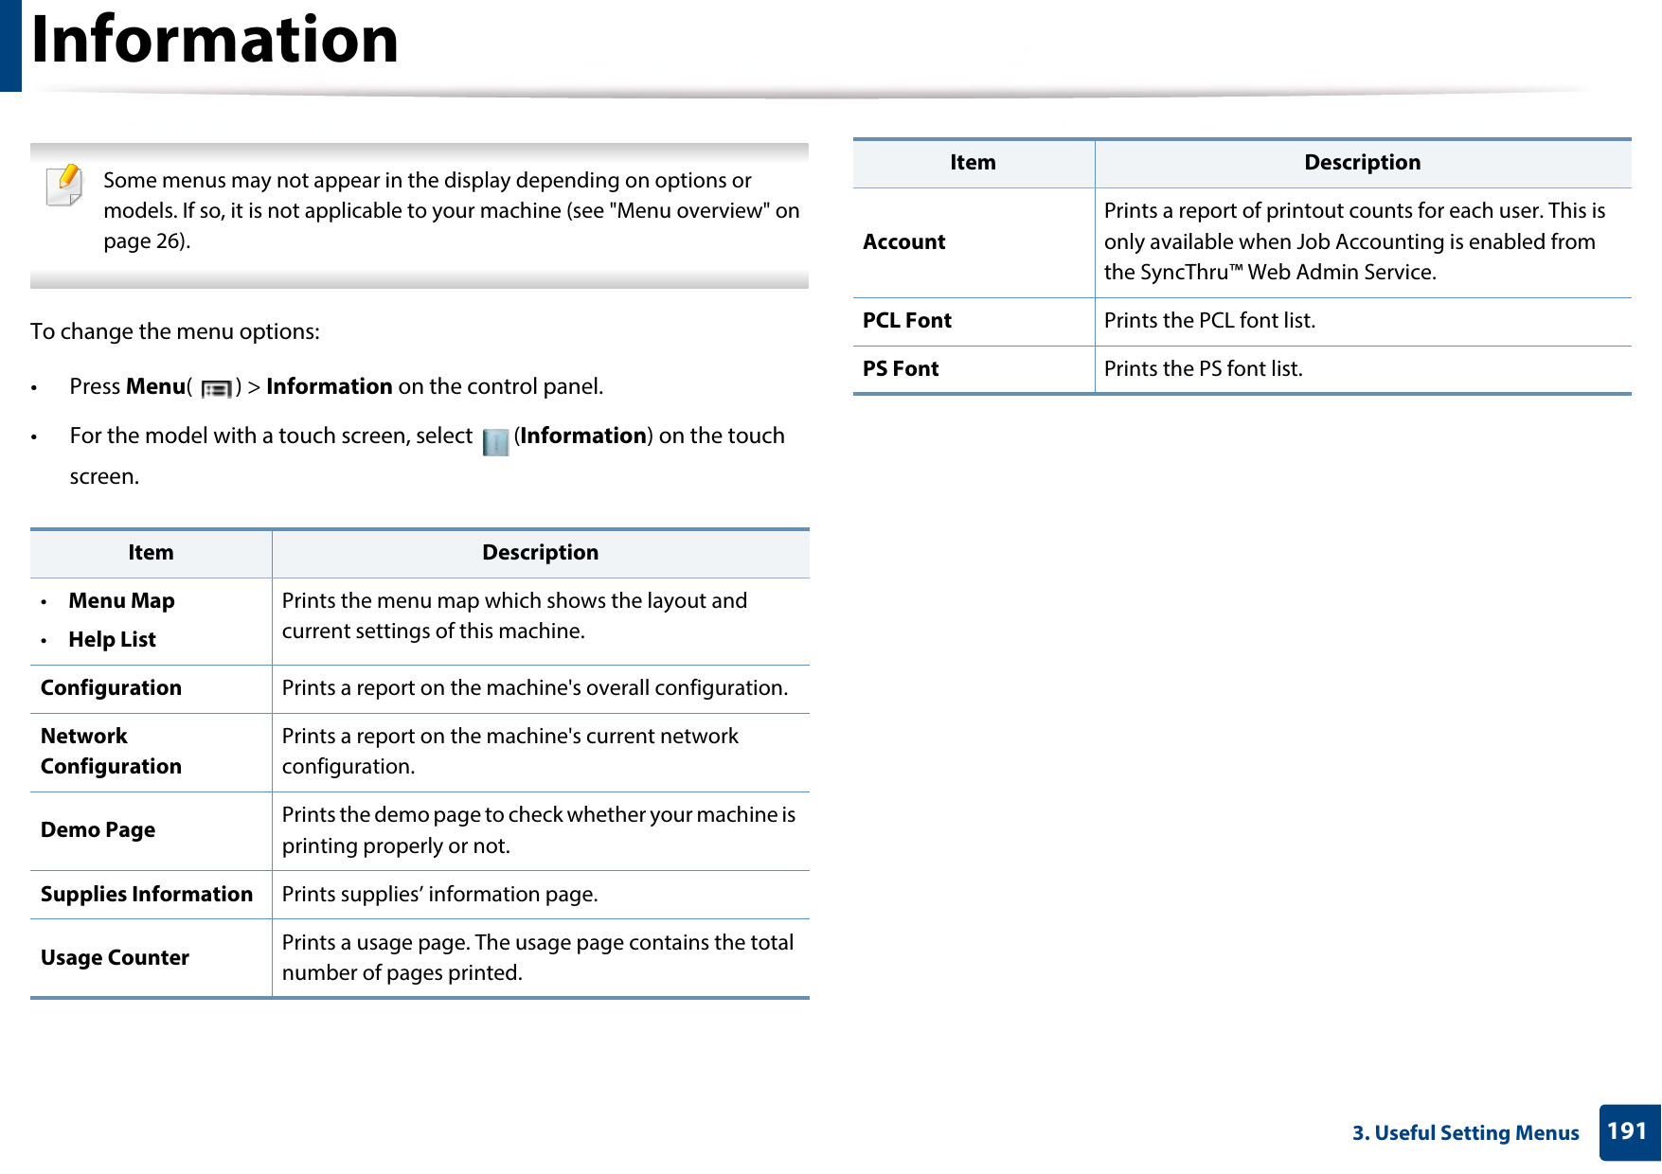Viewport: 1662px width, 1174px height.
Task: Click the right table's Item header
Action: [x=973, y=163]
